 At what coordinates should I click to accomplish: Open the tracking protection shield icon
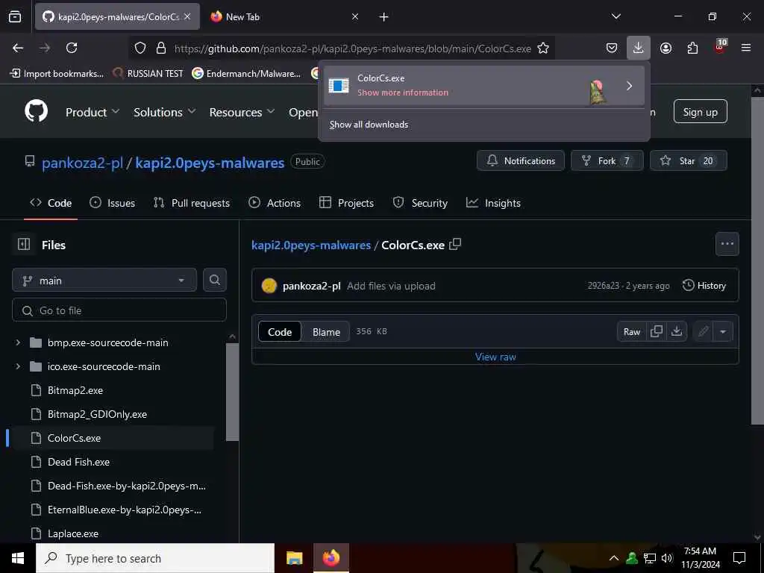tap(140, 48)
